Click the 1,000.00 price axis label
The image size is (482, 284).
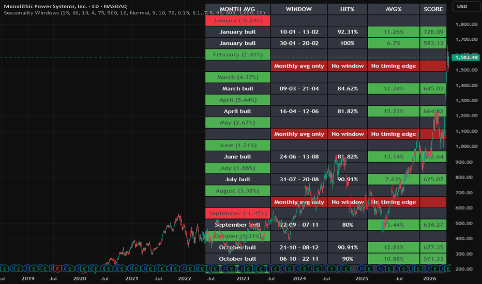466,147
